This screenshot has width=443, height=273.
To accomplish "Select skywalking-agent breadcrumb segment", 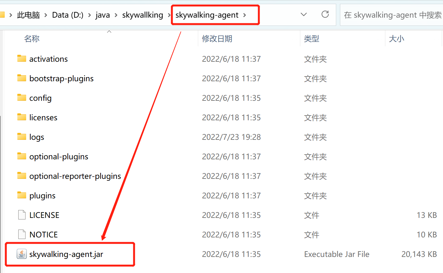I will (207, 15).
